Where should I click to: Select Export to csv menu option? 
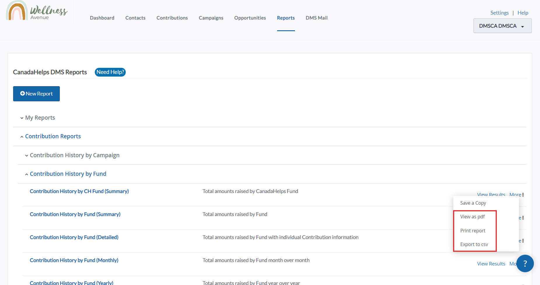tap(474, 244)
